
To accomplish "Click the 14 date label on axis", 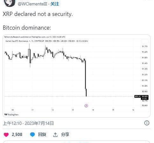I will [x=93, y=110].
